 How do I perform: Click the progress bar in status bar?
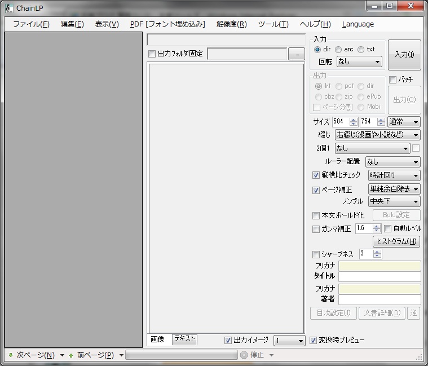[x=182, y=355]
